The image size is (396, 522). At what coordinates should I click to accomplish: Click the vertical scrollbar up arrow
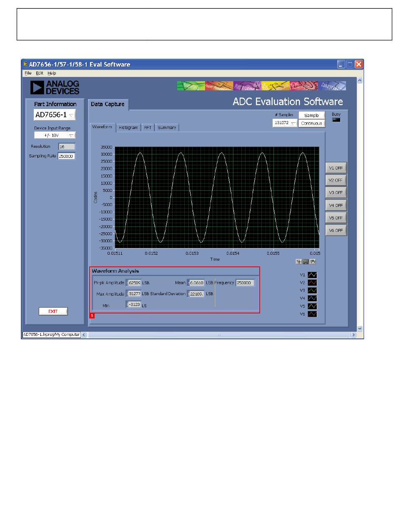coord(360,80)
